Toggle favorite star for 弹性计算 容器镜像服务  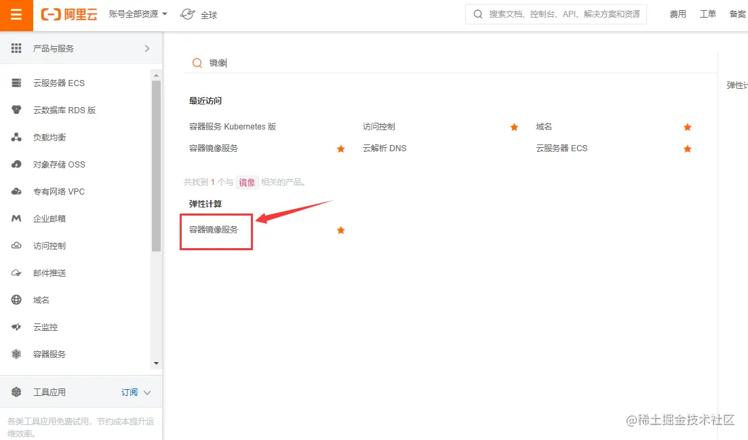pyautogui.click(x=340, y=231)
